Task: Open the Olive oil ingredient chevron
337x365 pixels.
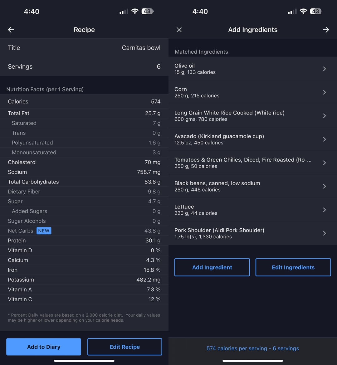Action: 325,69
